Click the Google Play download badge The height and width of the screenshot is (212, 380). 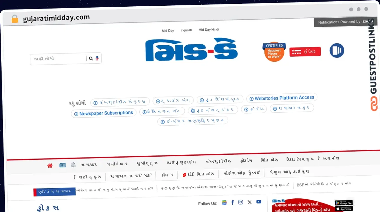344,203
